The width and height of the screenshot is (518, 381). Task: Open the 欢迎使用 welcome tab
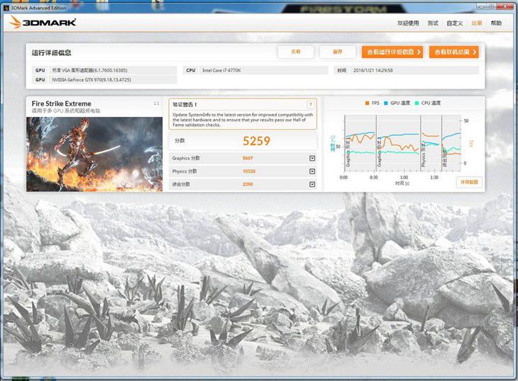tap(408, 23)
